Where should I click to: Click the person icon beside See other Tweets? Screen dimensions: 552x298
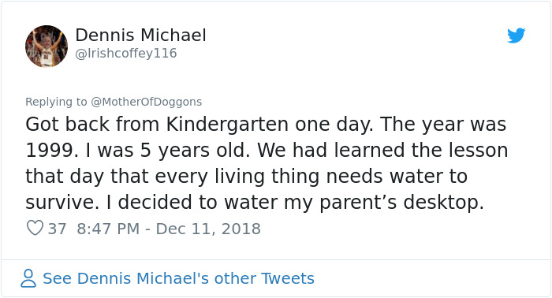28,278
